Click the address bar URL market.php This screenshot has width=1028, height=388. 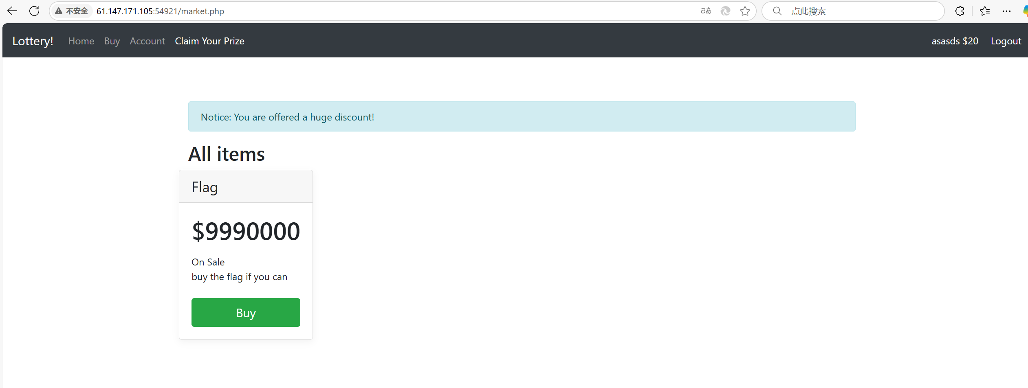[x=160, y=11]
